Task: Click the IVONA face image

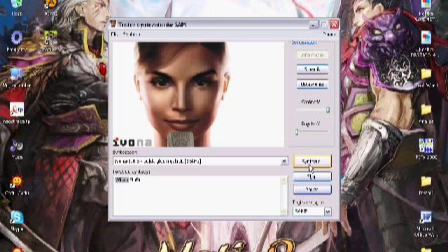Action: pos(198,94)
